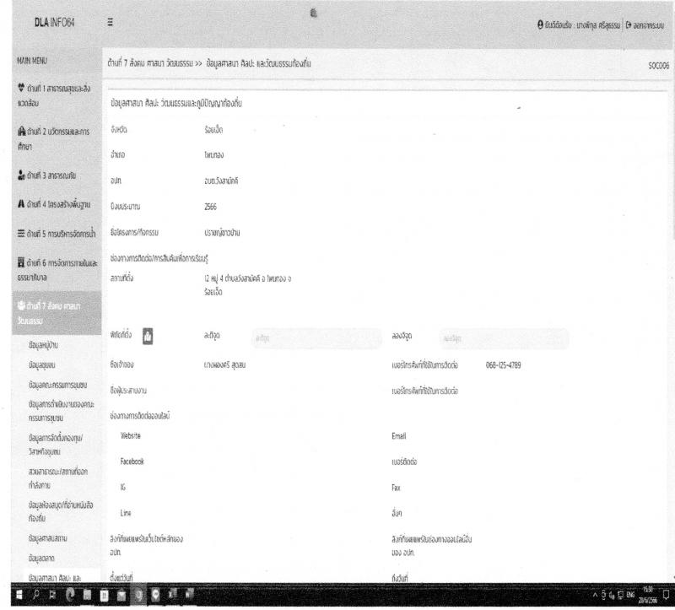Click the DLA INFO64 logo link

tap(55, 23)
